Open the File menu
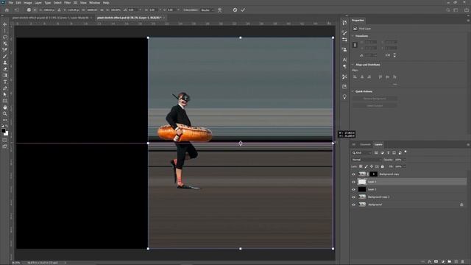This screenshot has height=265, width=471. (x=11, y=3)
